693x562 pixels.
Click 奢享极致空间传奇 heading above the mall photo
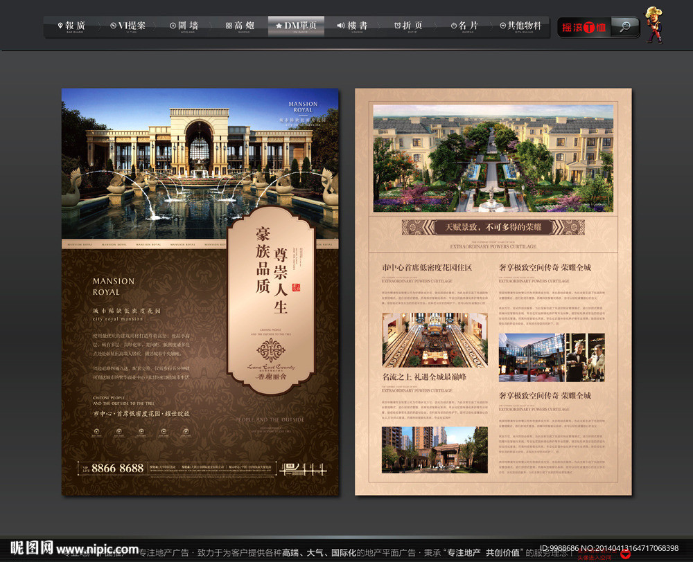pos(545,268)
